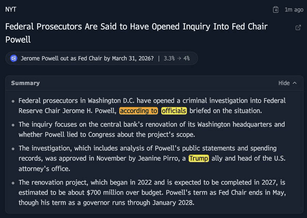The height and width of the screenshot is (218, 307).
Task: Click the Hide label in summary header
Action: tap(284, 83)
